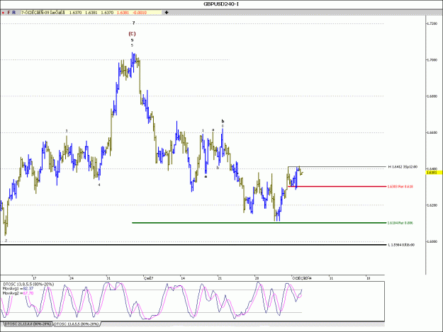Click date label 24 on time axis

(72, 278)
